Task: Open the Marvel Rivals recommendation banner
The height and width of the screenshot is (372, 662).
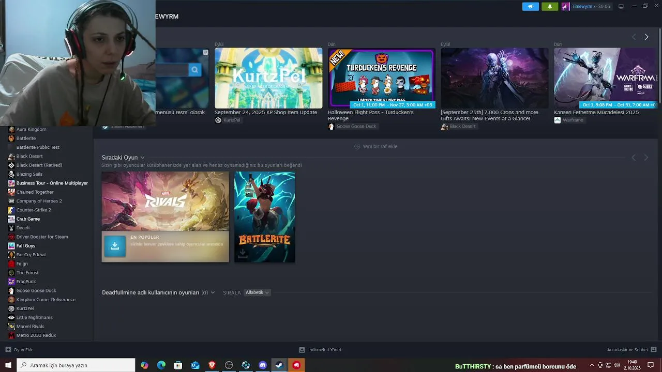Action: [165, 217]
